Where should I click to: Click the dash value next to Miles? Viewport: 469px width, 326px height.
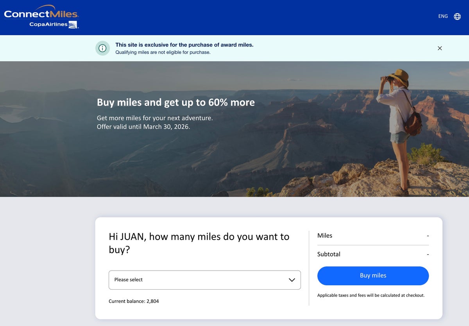tap(428, 236)
